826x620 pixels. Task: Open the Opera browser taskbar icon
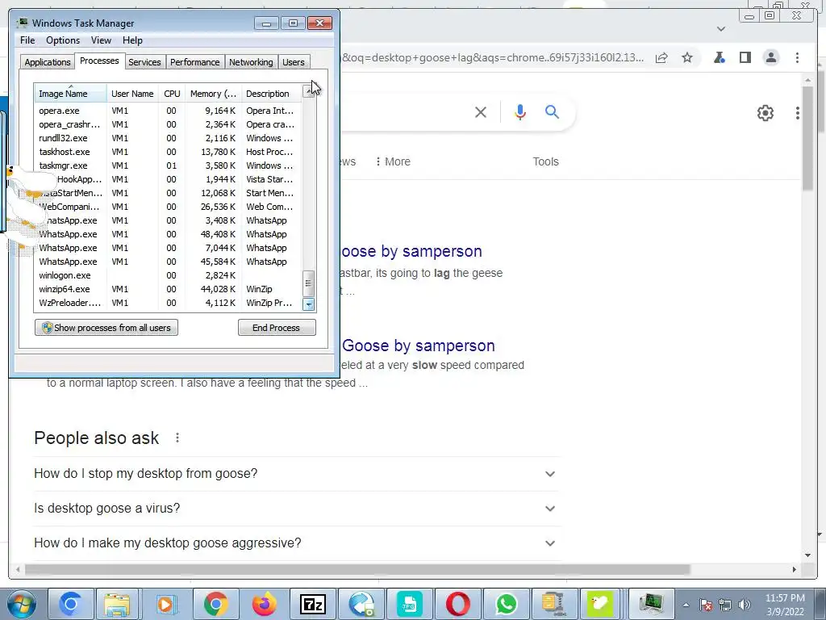[458, 604]
